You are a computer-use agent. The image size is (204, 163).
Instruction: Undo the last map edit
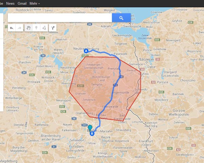12,28
